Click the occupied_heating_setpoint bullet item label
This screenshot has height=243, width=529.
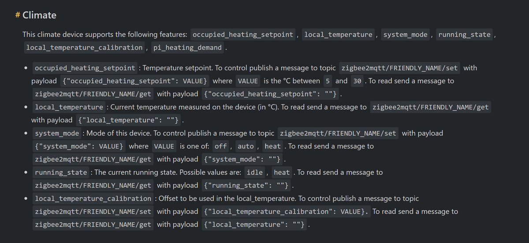point(85,68)
